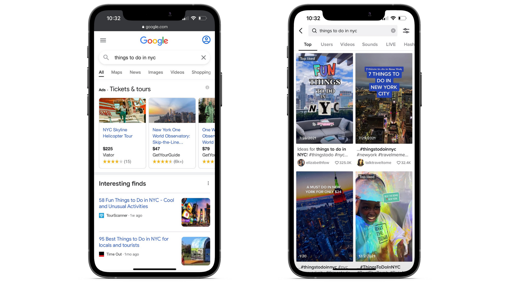Click top-liked Fun Things NYC thumbnail

324,99
